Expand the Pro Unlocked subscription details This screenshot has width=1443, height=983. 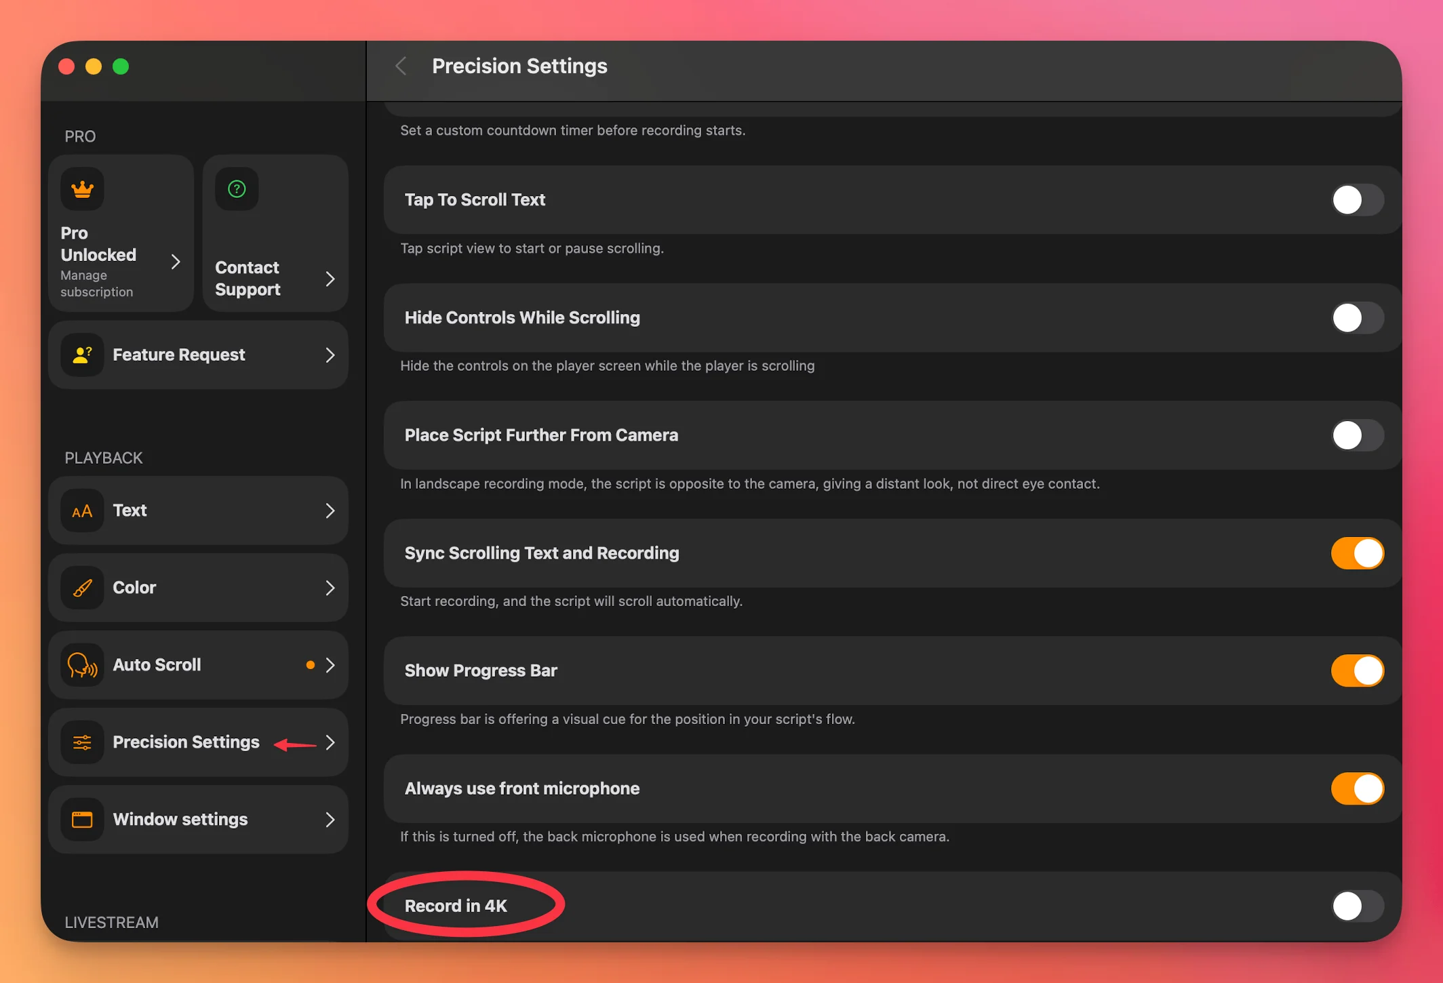176,261
